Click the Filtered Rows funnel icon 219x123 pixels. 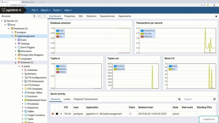(x=44, y=16)
